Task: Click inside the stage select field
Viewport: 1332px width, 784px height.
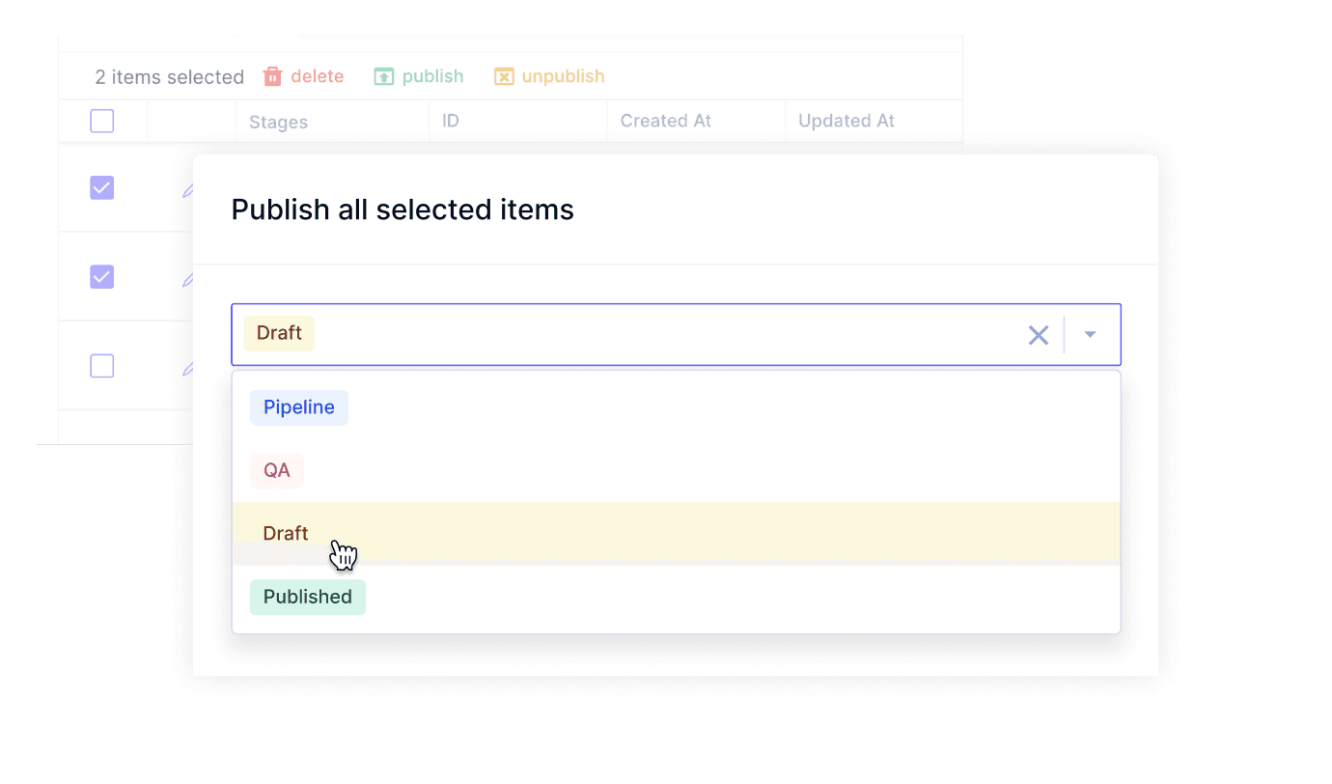Action: coord(656,335)
